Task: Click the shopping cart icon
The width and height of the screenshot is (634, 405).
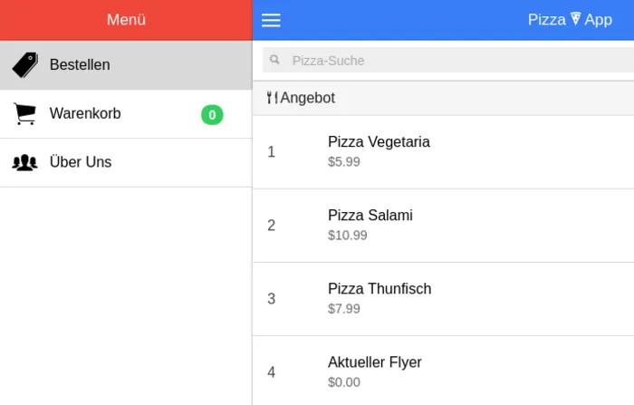Action: (x=24, y=114)
